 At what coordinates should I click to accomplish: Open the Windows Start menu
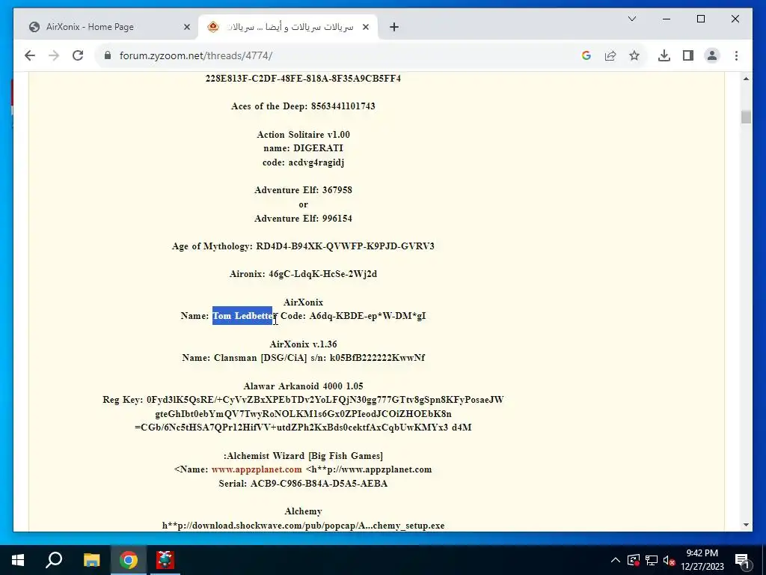[x=18, y=560]
